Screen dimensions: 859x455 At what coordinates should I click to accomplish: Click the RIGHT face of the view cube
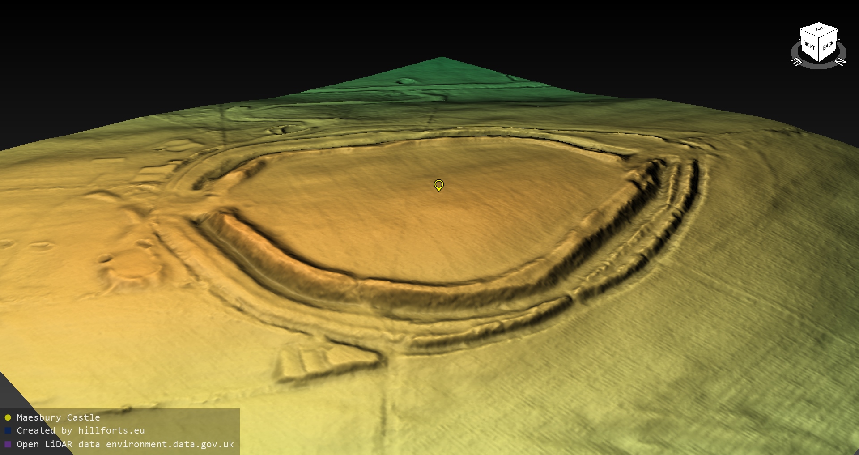[x=809, y=46]
